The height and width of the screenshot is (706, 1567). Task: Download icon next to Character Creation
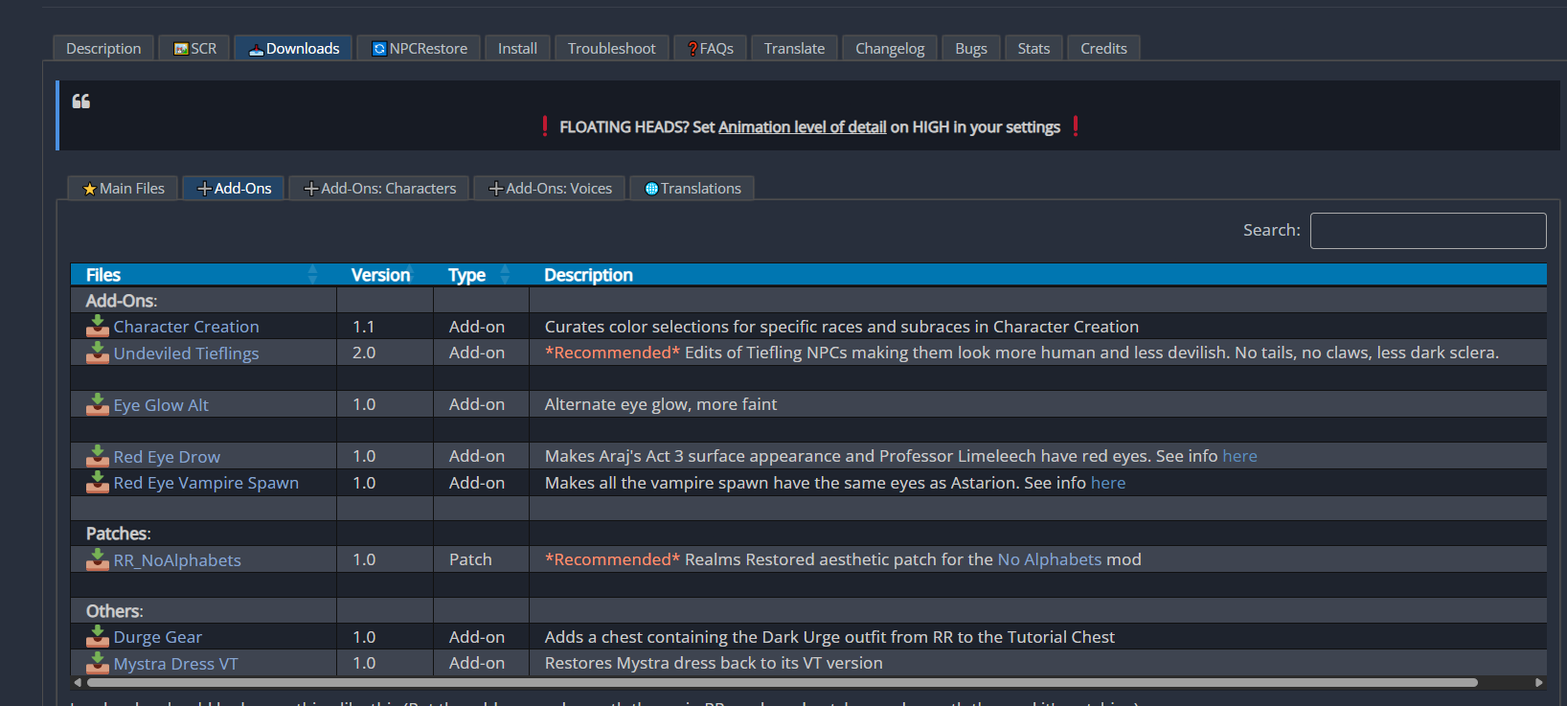click(97, 326)
